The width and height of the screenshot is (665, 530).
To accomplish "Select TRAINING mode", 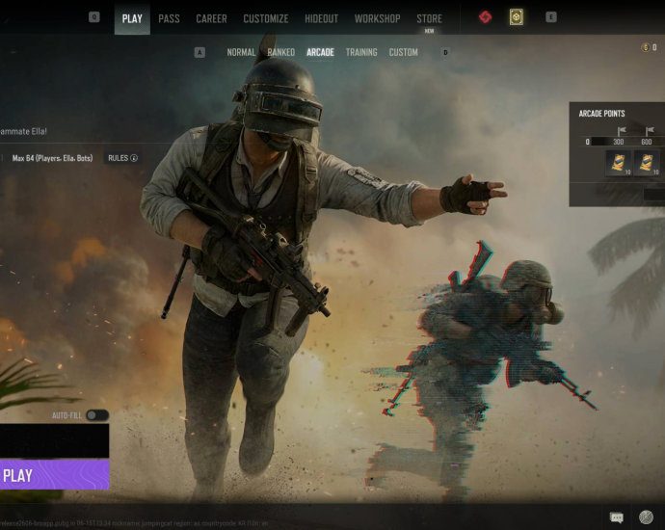I will point(361,52).
